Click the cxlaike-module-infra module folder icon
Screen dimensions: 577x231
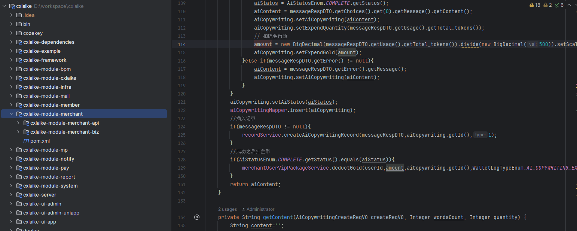click(19, 87)
